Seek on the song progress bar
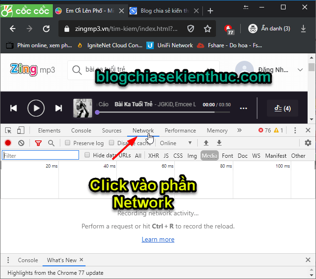 pyautogui.click(x=164, y=112)
